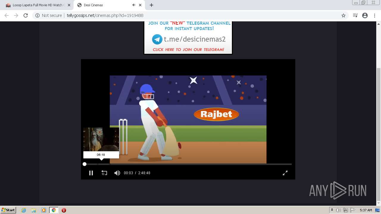The width and height of the screenshot is (381, 214).
Task: Click the red security icon in taskbar
Action: coord(64,210)
